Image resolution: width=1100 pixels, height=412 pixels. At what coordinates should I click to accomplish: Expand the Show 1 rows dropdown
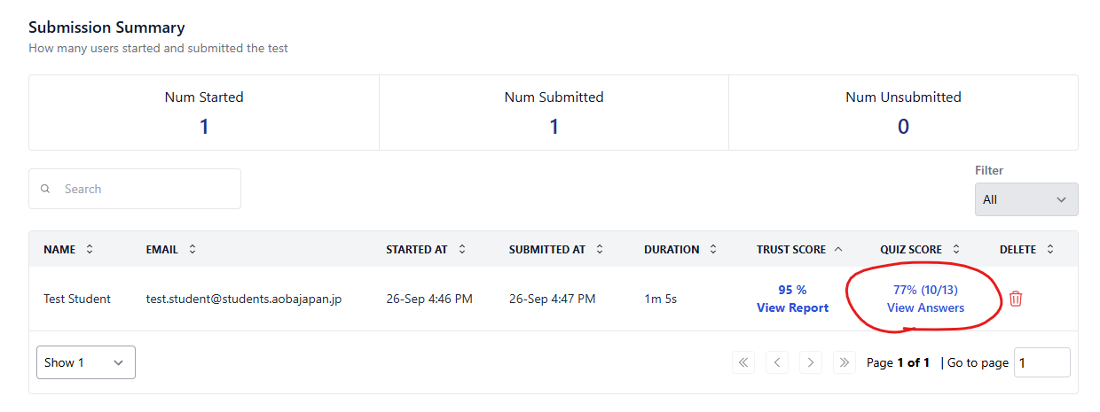click(x=85, y=362)
